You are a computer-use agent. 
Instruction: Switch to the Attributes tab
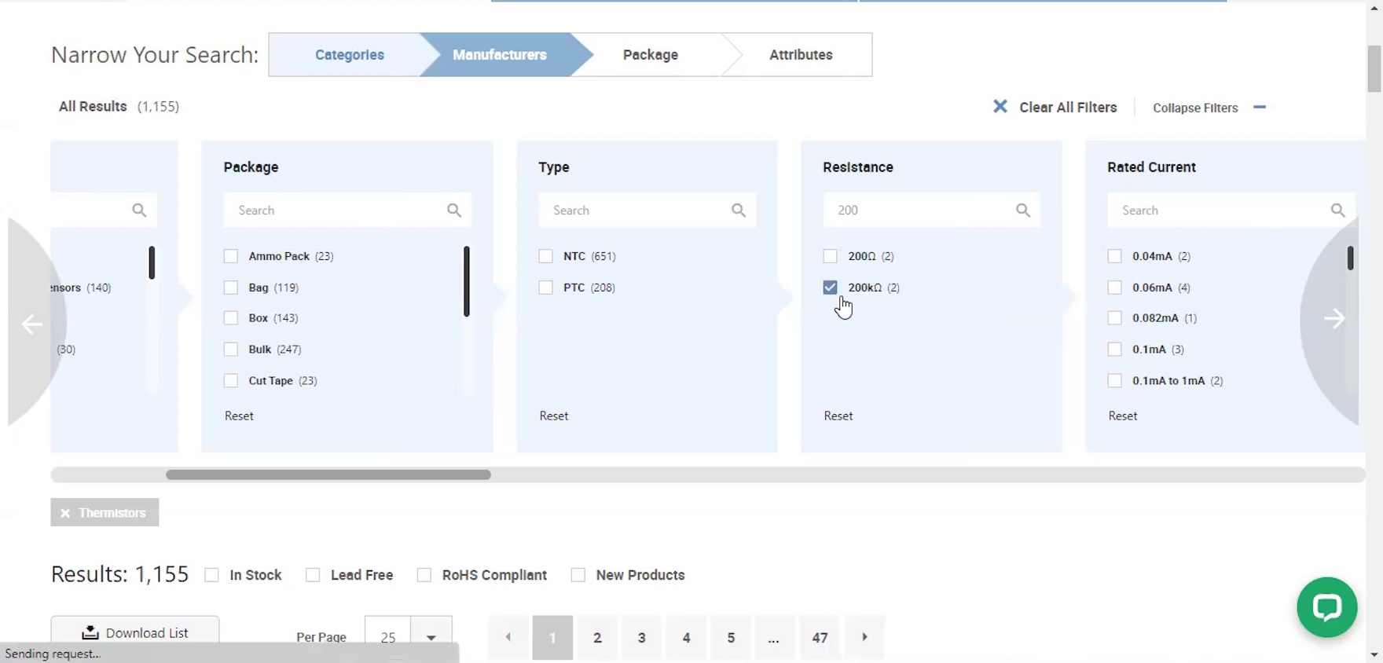(800, 55)
